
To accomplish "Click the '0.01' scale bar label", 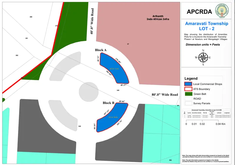I will click(194, 124).
